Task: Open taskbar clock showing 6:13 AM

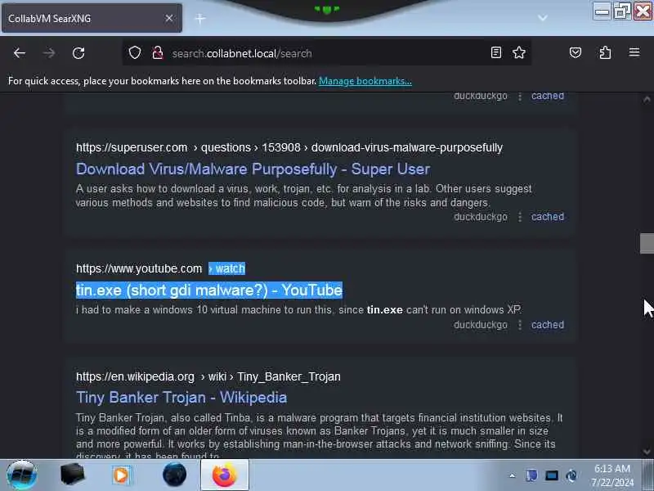Action: [612, 475]
